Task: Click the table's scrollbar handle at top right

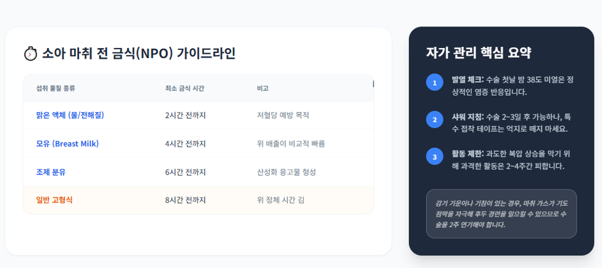Action: click(373, 84)
